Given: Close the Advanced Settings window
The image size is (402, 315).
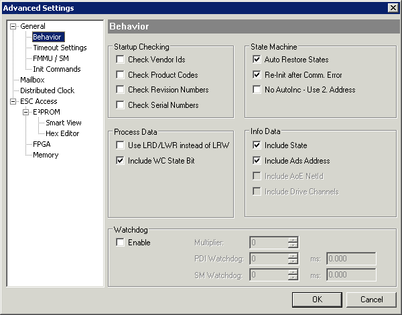Looking at the screenshot, I should pos(393,8).
